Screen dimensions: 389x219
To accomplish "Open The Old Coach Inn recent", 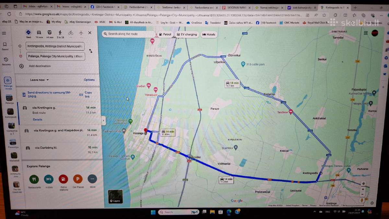I will pyautogui.click(x=17, y=187).
